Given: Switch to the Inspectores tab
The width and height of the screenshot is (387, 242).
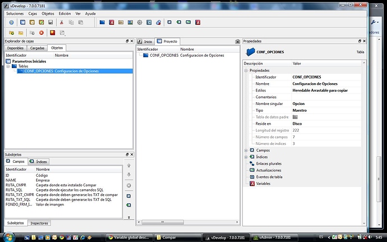Looking at the screenshot, I should 39,223.
